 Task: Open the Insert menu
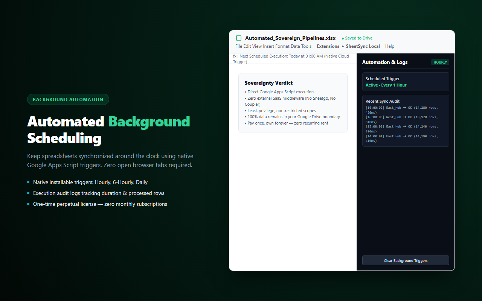tap(268, 46)
